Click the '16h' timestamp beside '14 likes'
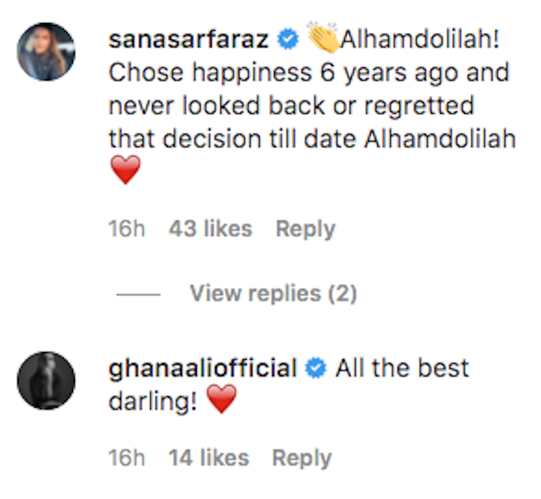The height and width of the screenshot is (499, 541). 126,458
